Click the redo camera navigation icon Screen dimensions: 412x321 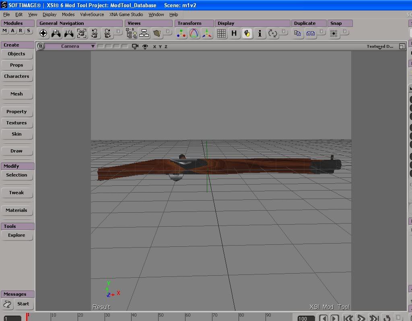pyautogui.click(x=107, y=33)
